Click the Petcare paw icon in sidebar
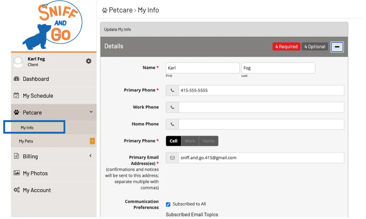The width and height of the screenshot is (366, 219). pos(17,112)
